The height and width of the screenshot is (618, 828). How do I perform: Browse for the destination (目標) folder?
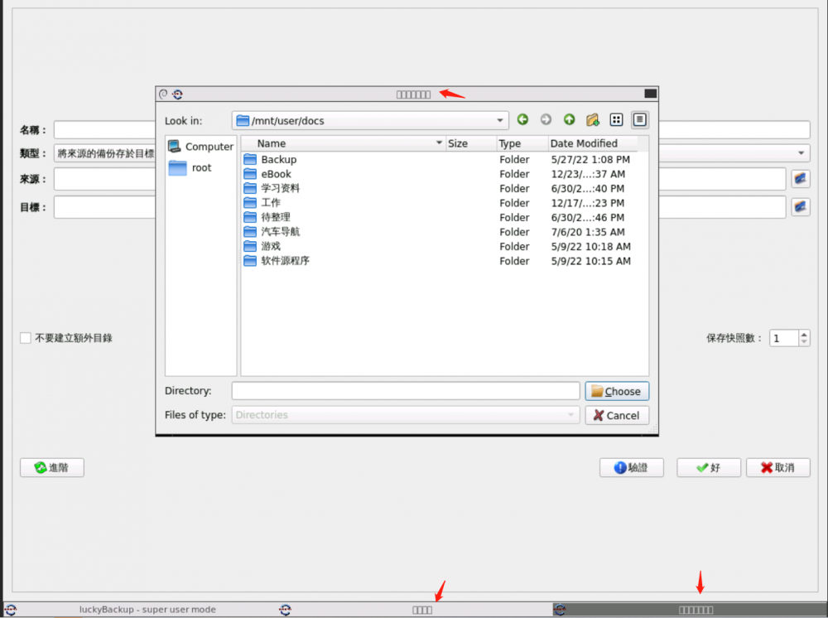pos(801,206)
